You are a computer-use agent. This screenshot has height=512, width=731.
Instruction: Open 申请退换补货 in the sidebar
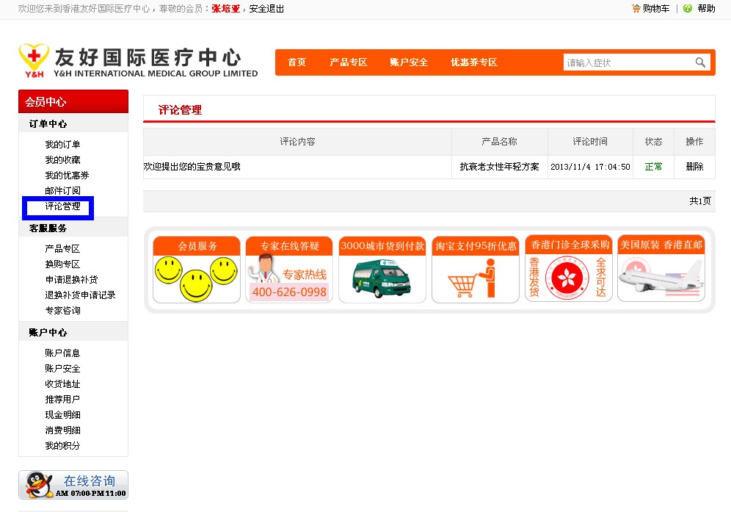pos(71,279)
